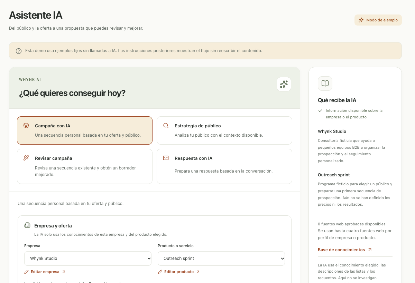Select the Revisar campaña card
The image size is (415, 283).
pyautogui.click(x=85, y=166)
